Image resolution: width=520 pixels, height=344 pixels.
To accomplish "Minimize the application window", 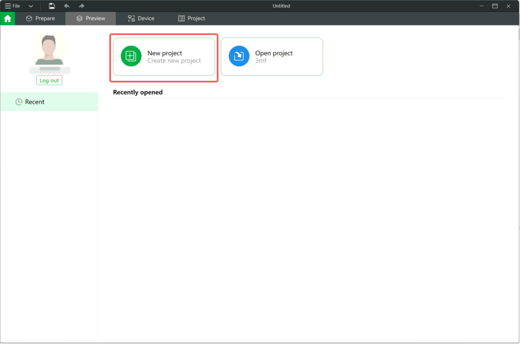I will click(x=480, y=6).
